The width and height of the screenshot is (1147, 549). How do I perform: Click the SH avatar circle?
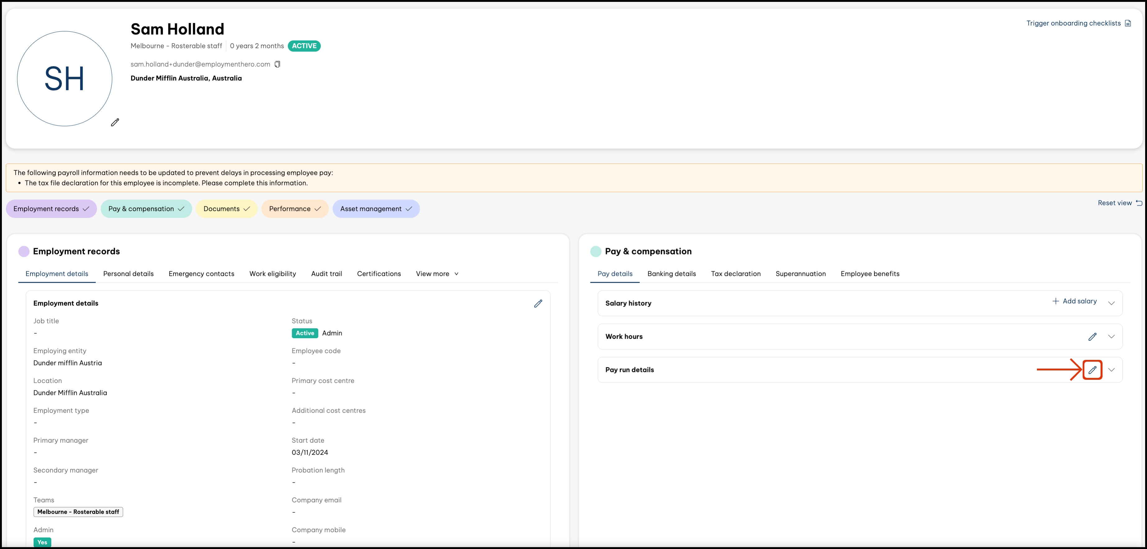pyautogui.click(x=65, y=78)
